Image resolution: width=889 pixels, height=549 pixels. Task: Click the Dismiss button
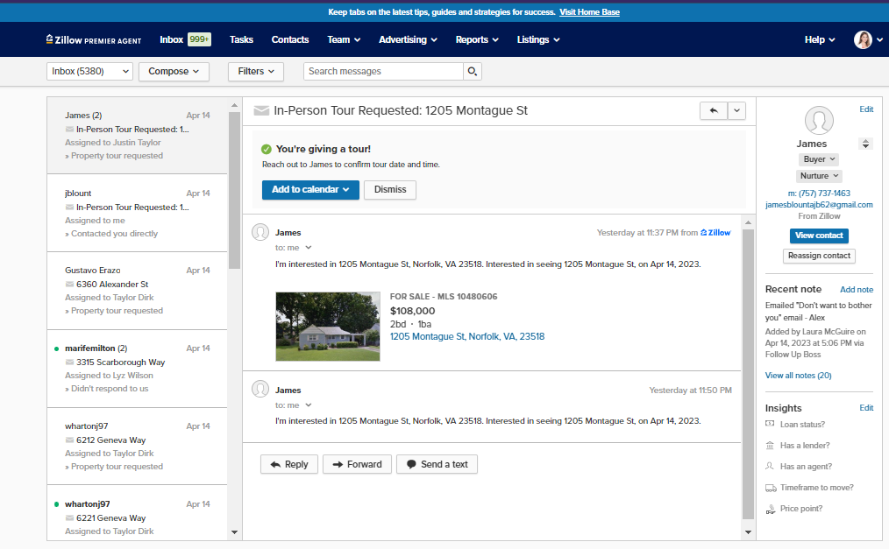point(390,190)
